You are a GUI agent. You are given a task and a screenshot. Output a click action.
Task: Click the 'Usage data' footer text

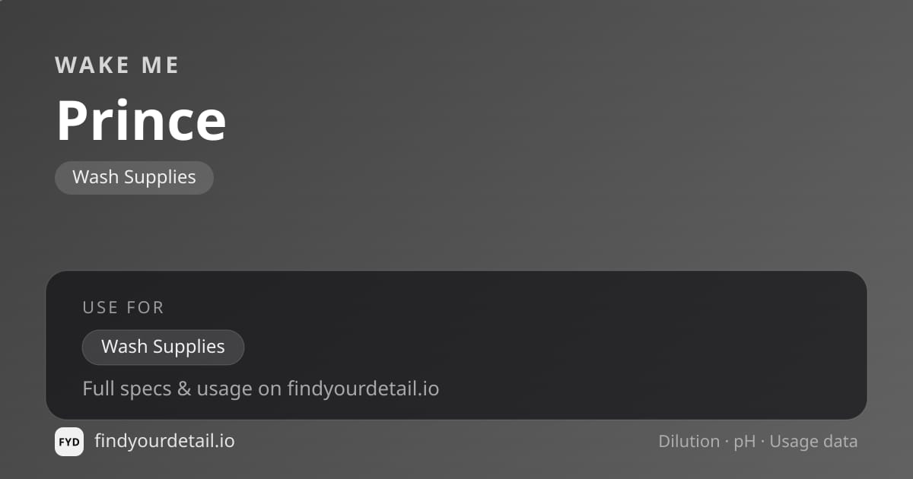coord(813,442)
